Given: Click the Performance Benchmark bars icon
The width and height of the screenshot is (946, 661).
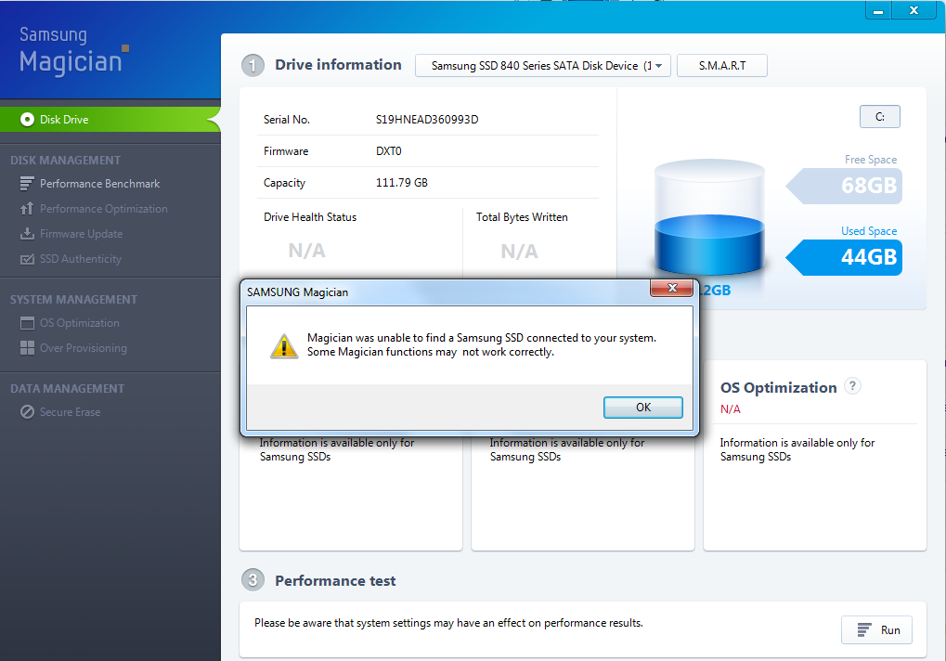Looking at the screenshot, I should [27, 183].
